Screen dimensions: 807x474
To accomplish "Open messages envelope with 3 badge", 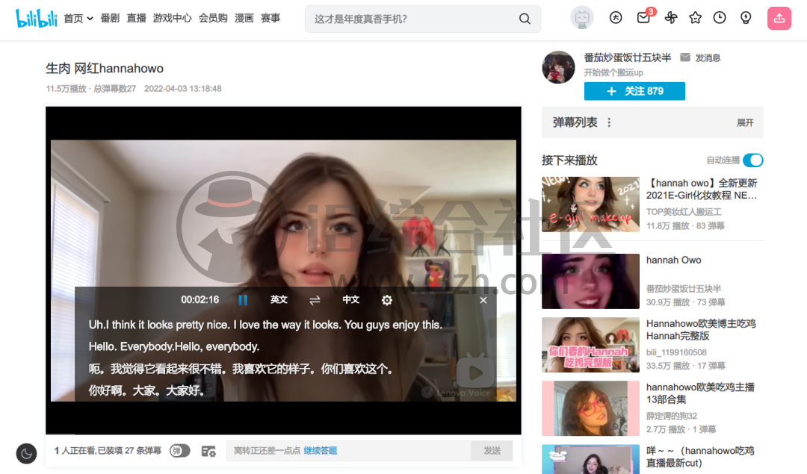I will [644, 17].
